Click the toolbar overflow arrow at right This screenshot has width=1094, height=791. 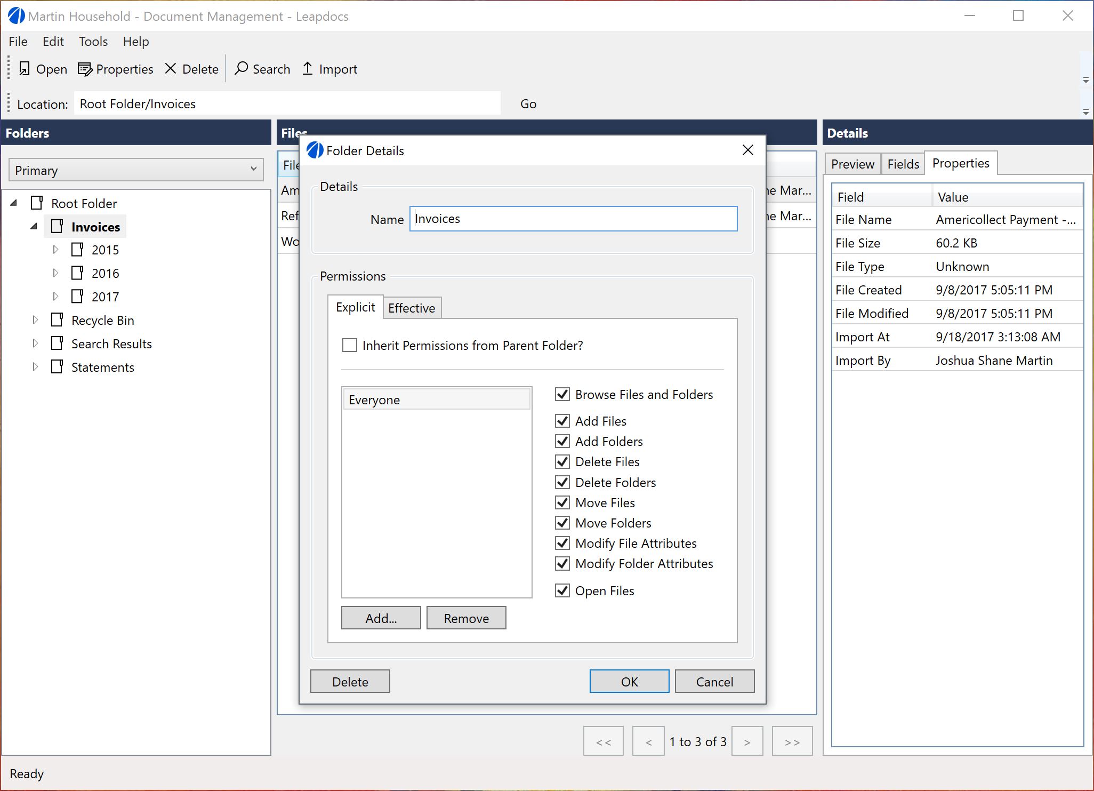1086,81
